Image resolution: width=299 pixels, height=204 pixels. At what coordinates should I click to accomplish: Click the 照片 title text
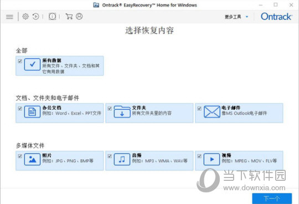click(47, 155)
